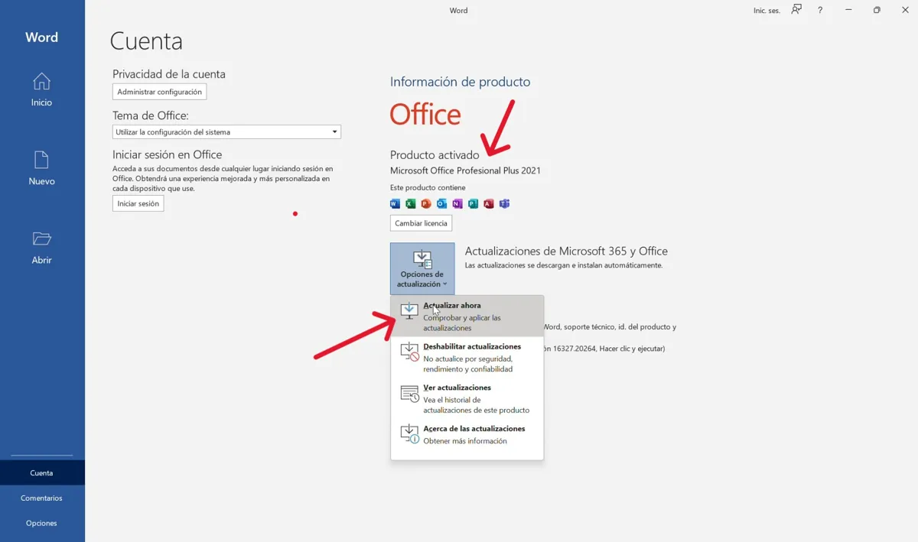This screenshot has height=542, width=918.
Task: Click the Outlook app icon in product list
Action: pyautogui.click(x=441, y=203)
